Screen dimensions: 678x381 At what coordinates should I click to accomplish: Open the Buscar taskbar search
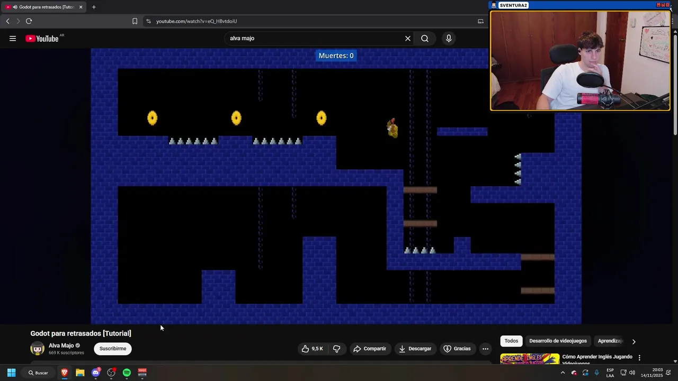[x=38, y=373]
